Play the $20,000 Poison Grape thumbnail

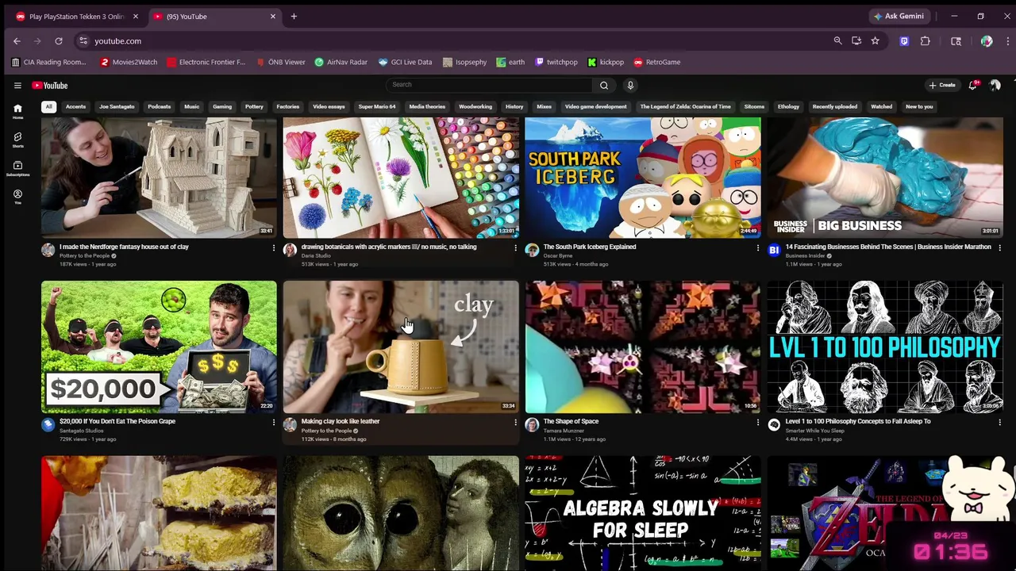[x=159, y=347]
